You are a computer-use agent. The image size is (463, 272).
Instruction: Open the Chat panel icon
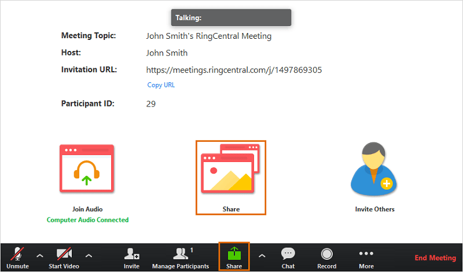pos(288,253)
